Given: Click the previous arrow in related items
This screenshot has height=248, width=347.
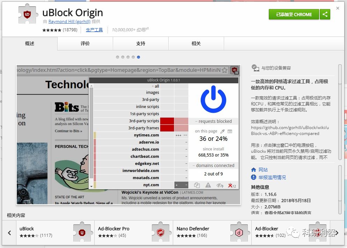Looking at the screenshot, I should (9, 233).
